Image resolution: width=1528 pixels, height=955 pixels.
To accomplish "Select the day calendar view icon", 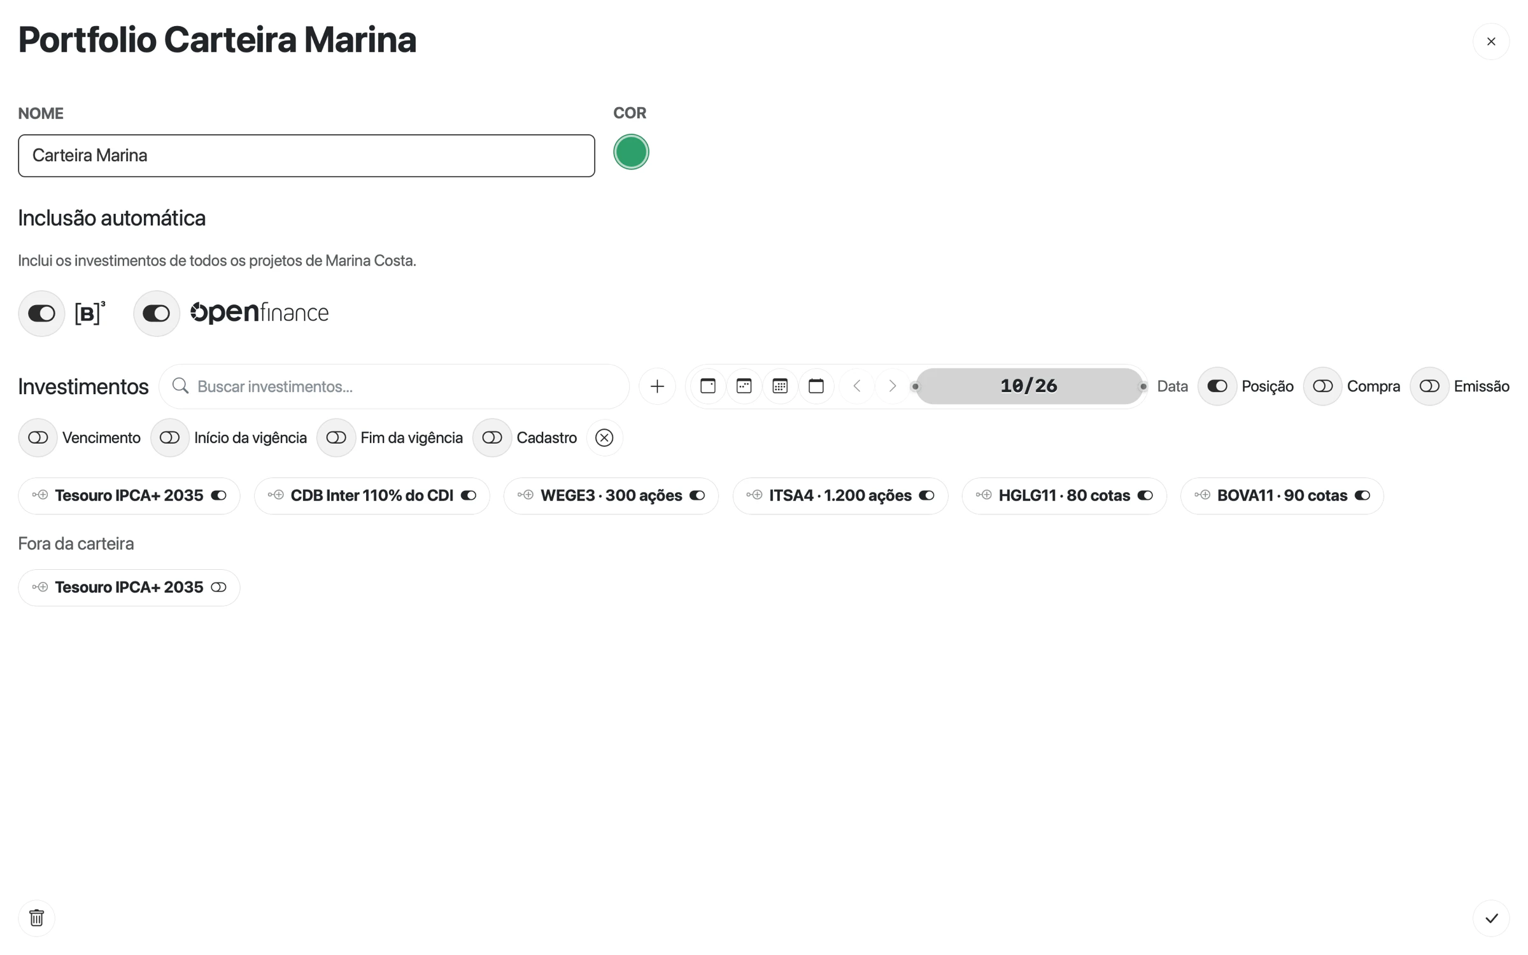I will (x=708, y=386).
